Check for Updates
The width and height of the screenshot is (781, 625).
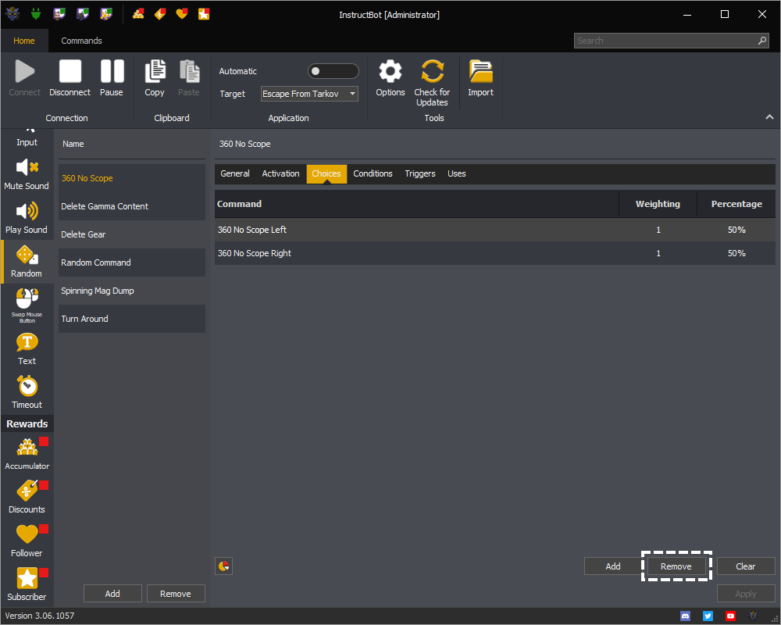432,83
